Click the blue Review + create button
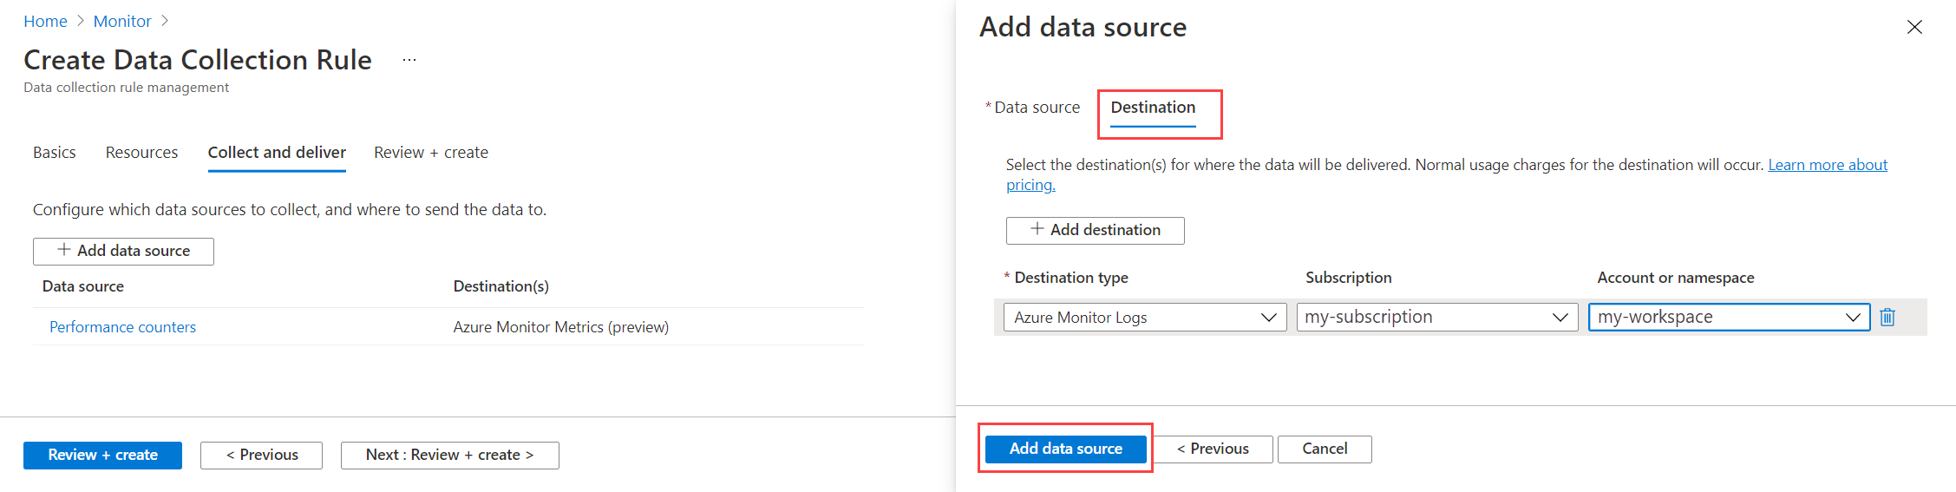The width and height of the screenshot is (1956, 492). tap(102, 455)
